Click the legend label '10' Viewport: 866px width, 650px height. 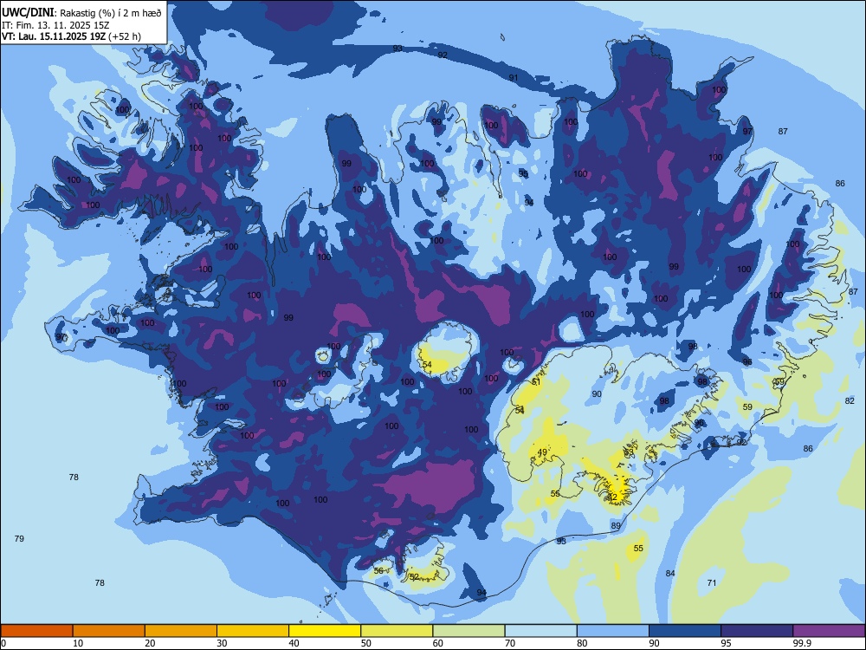78,643
